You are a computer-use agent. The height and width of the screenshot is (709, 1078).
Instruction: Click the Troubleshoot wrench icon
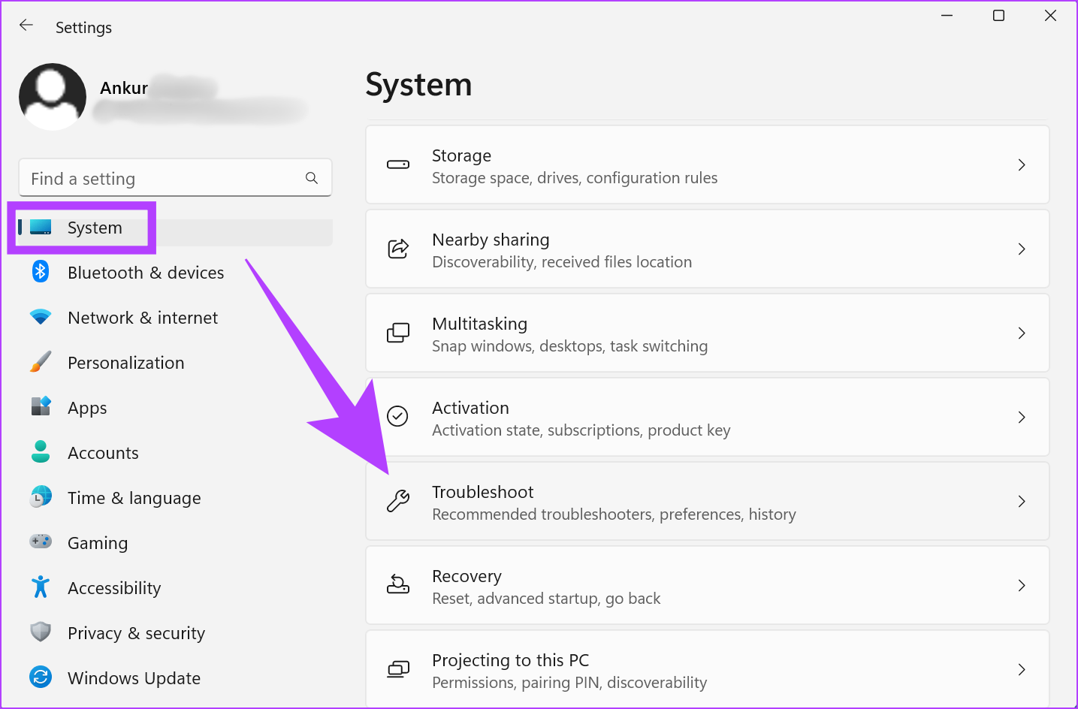[x=398, y=501]
